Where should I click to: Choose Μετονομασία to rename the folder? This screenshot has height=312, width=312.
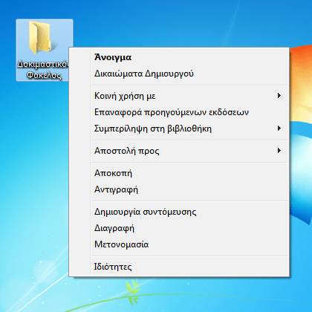pyautogui.click(x=121, y=244)
